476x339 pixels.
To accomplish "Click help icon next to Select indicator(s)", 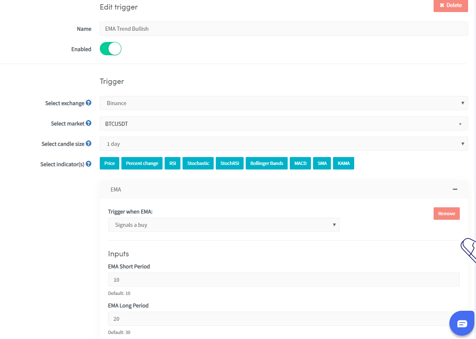I will [x=88, y=164].
